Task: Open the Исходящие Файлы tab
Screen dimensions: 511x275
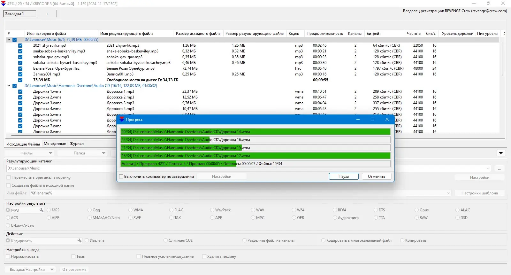Action: click(23, 144)
